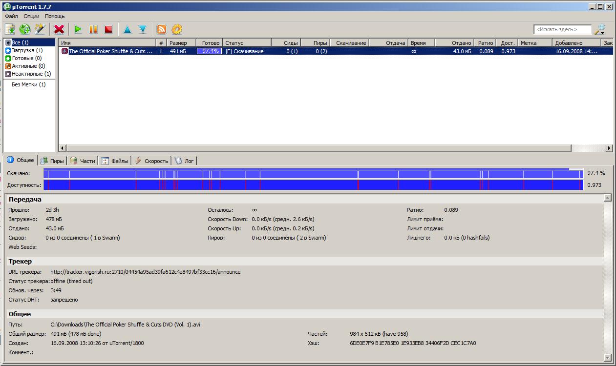The width and height of the screenshot is (616, 366).
Task: Switch to the Файлы tab
Action: (x=115, y=161)
